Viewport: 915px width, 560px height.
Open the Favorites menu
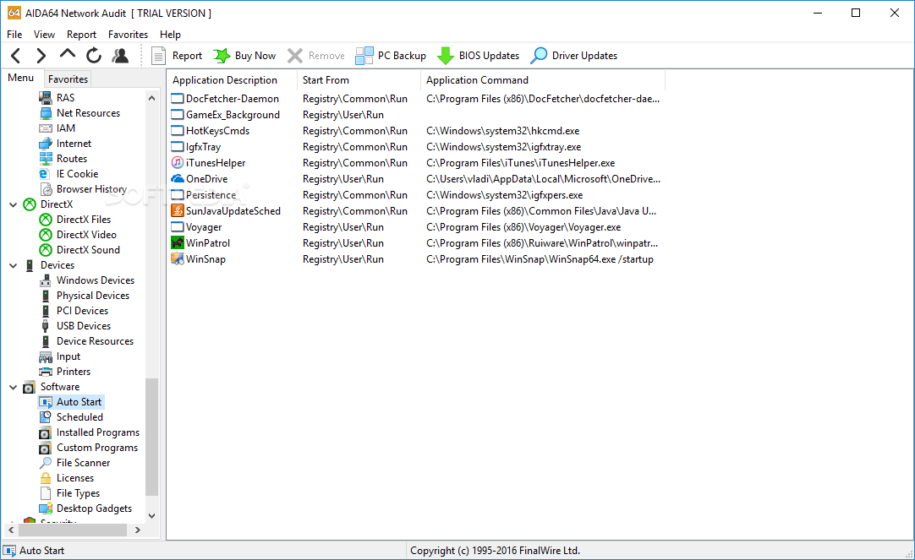point(128,35)
